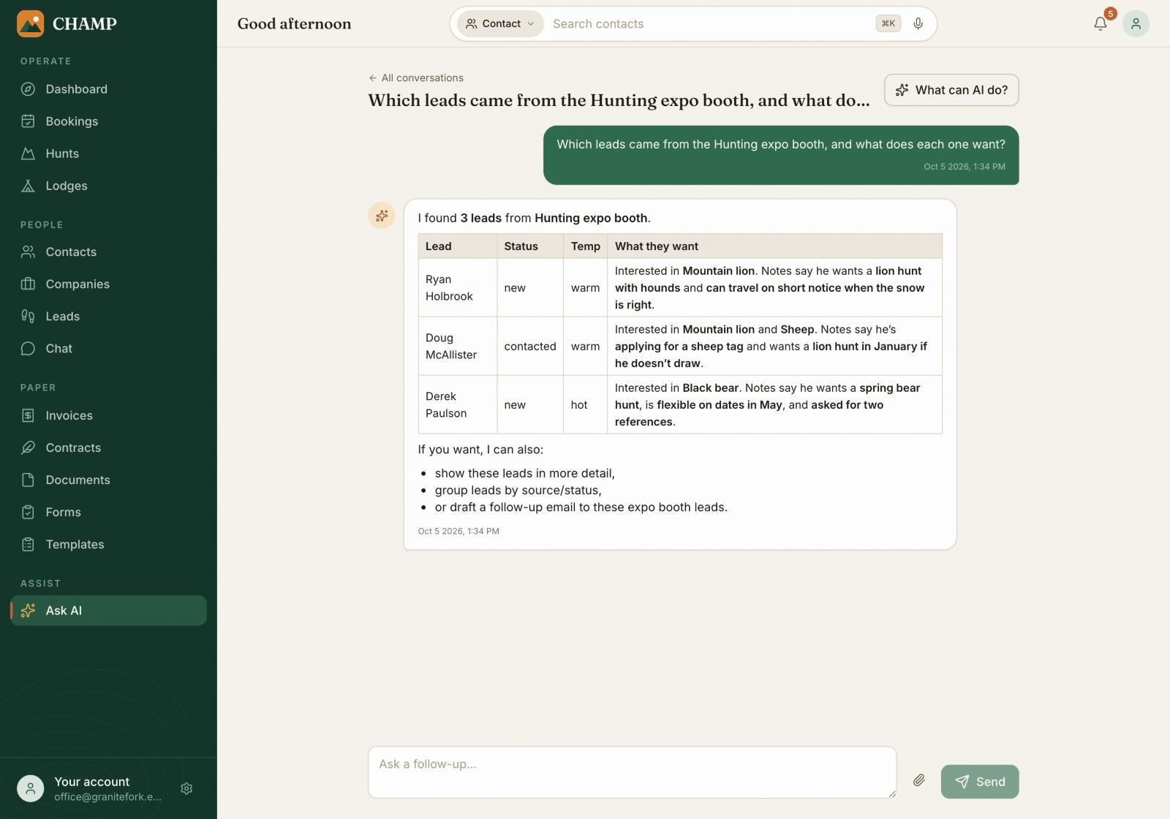This screenshot has height=819, width=1170.
Task: Click the Leads footprints icon
Action: point(28,316)
